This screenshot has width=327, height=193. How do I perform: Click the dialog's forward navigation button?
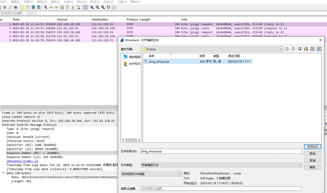click(x=293, y=49)
